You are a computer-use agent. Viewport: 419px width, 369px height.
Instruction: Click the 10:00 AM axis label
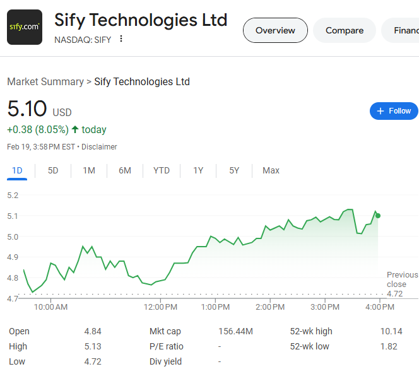(x=50, y=307)
